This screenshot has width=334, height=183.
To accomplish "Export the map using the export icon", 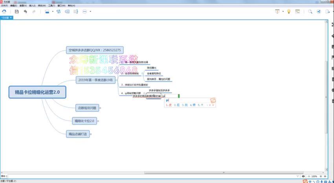I will pyautogui.click(x=328, y=11).
